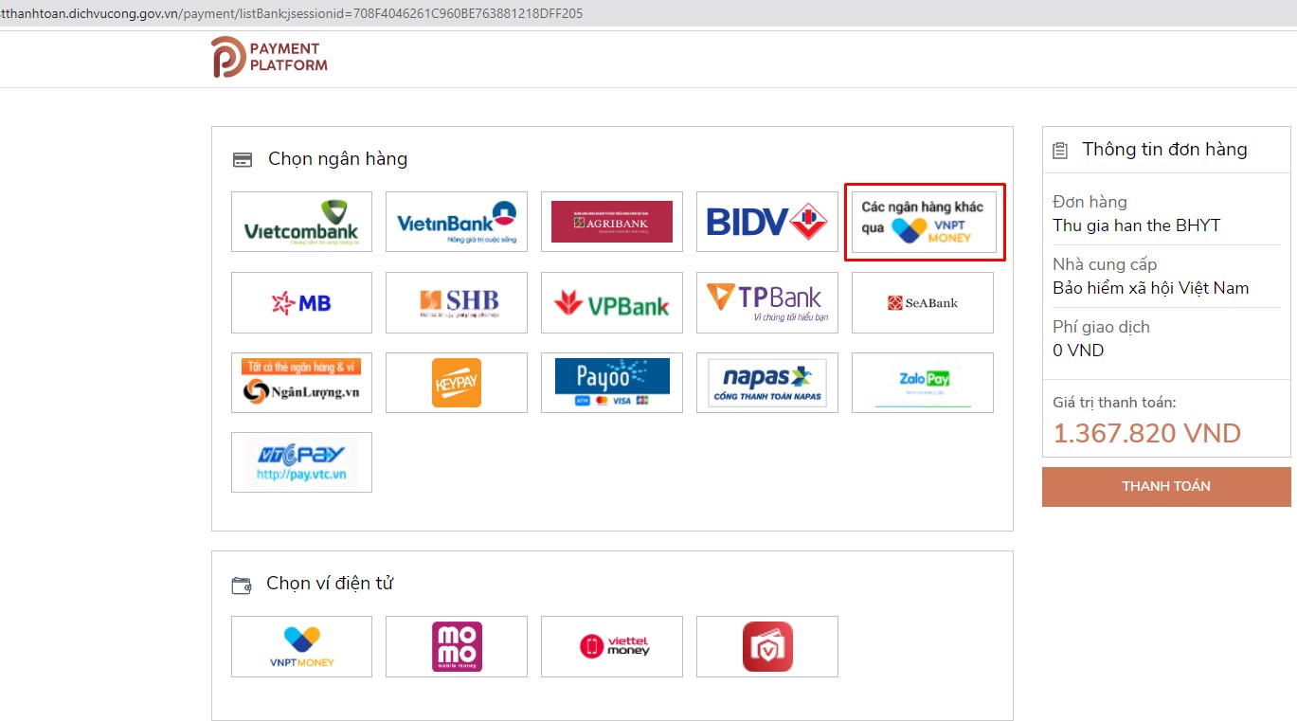
Task: Choose other banks via VNPT Money
Action: [924, 222]
